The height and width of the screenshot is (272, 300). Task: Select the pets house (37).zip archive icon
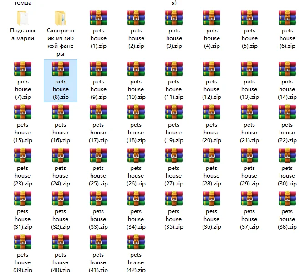tap(249, 199)
